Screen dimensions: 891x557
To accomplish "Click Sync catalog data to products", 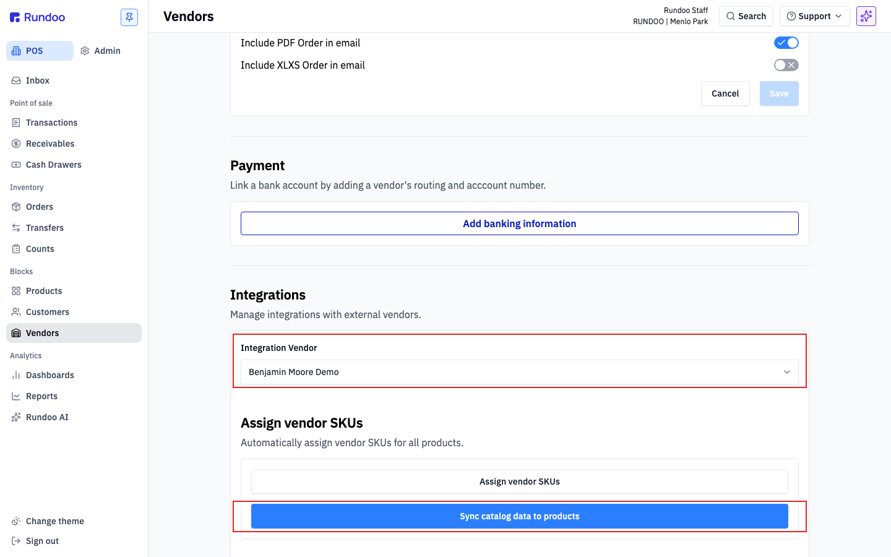I will click(x=520, y=516).
